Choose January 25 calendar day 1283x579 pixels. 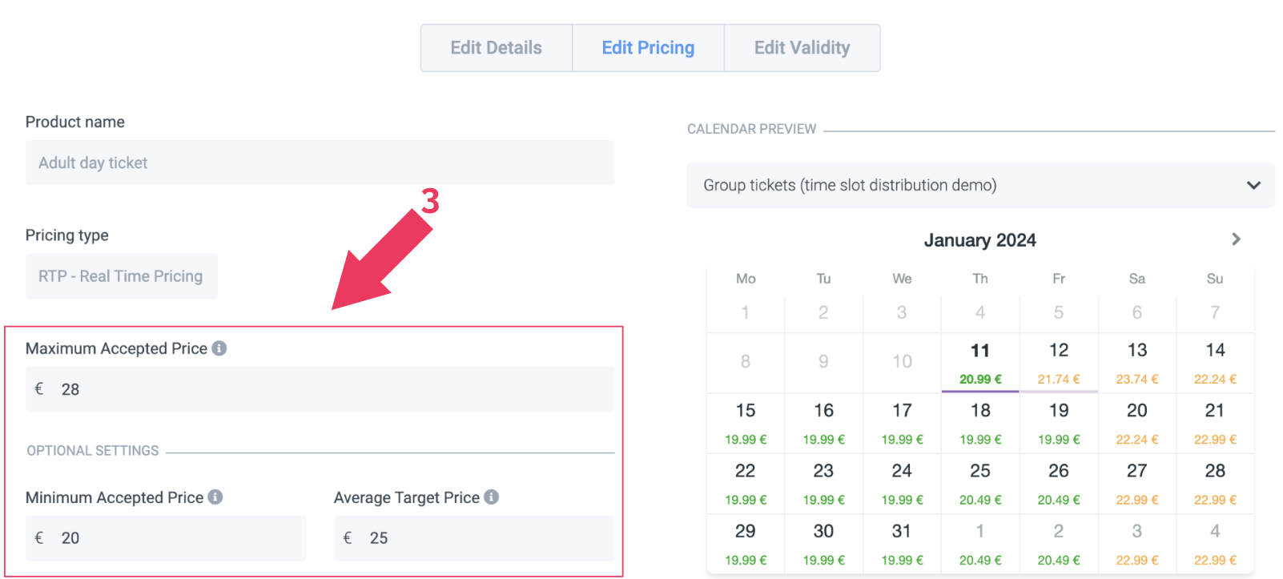click(980, 483)
